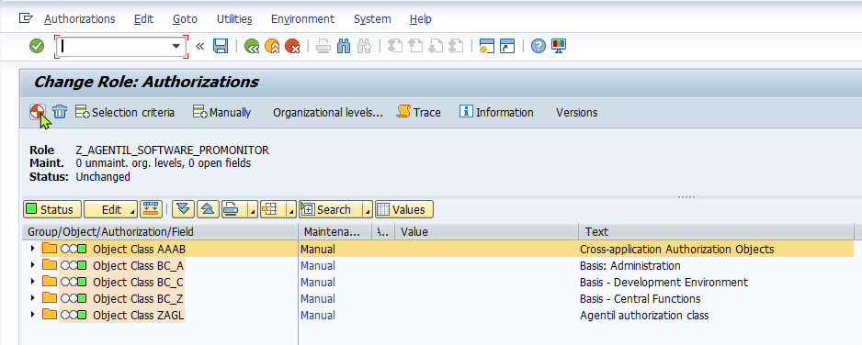Image resolution: width=862 pixels, height=345 pixels.
Task: Click the blue Help question mark icon
Action: (539, 46)
